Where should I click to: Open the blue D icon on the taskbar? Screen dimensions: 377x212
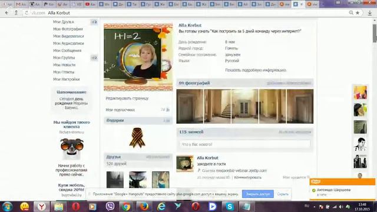213,207
